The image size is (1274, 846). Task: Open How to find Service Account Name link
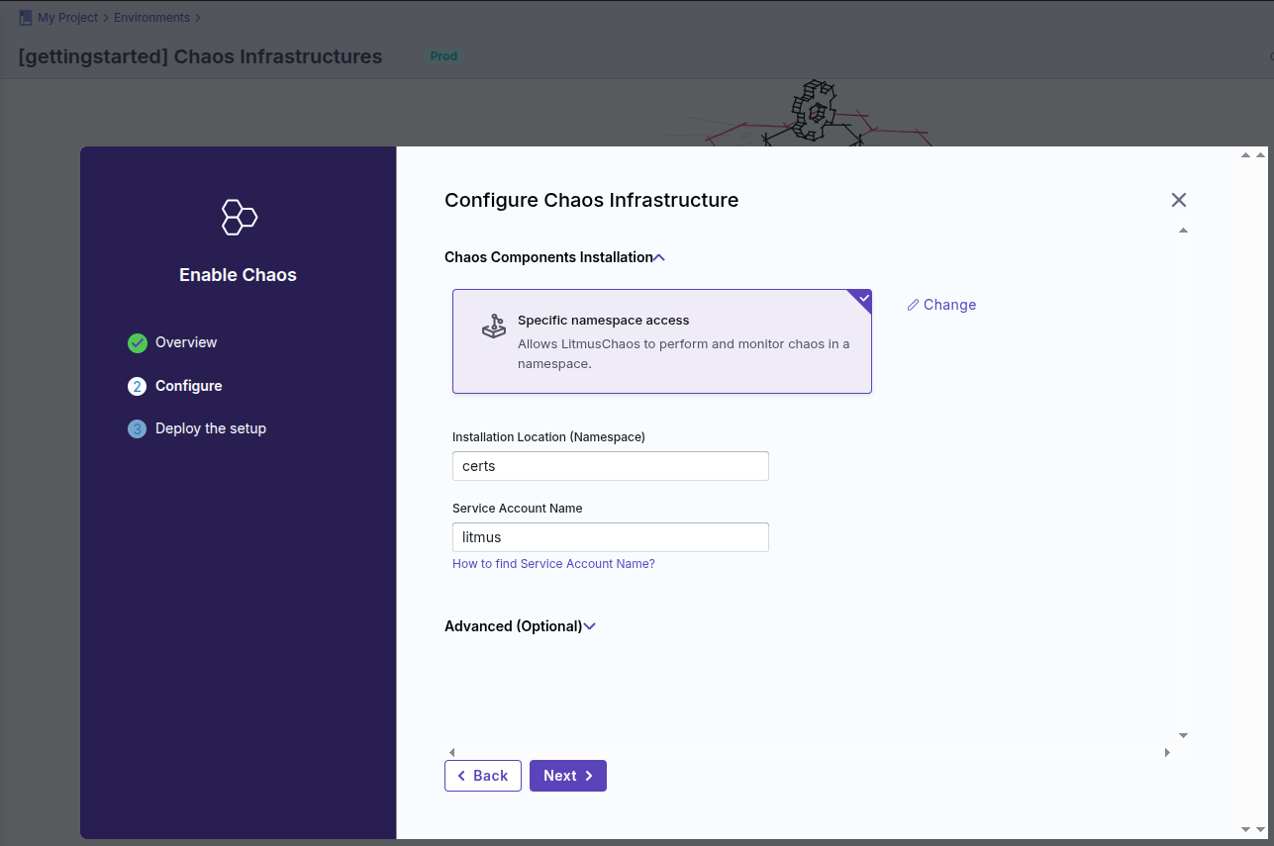tap(553, 564)
